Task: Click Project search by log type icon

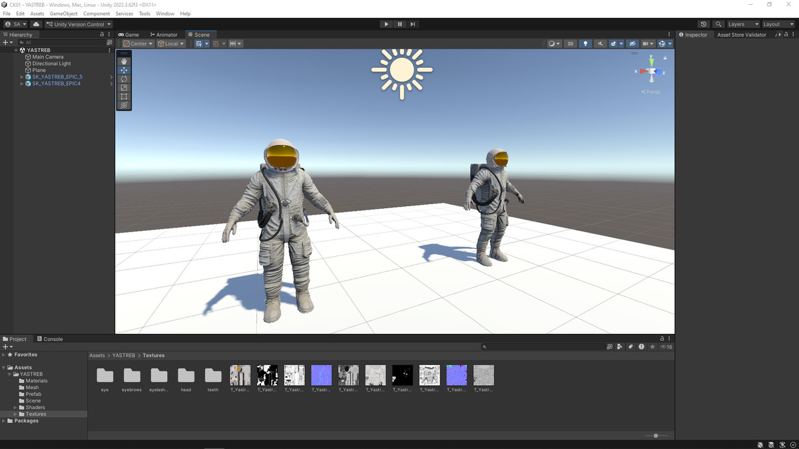Action: 641,347
